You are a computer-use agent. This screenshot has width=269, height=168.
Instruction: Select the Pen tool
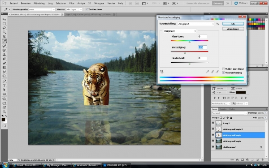point(4,81)
